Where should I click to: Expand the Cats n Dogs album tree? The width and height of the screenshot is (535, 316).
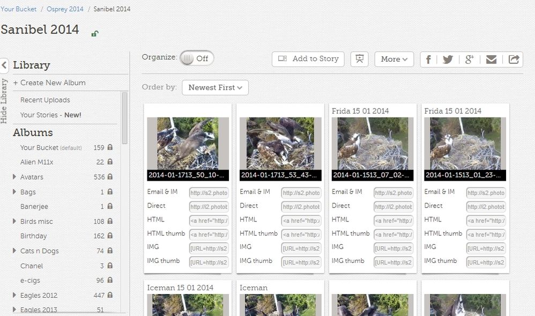(14, 251)
